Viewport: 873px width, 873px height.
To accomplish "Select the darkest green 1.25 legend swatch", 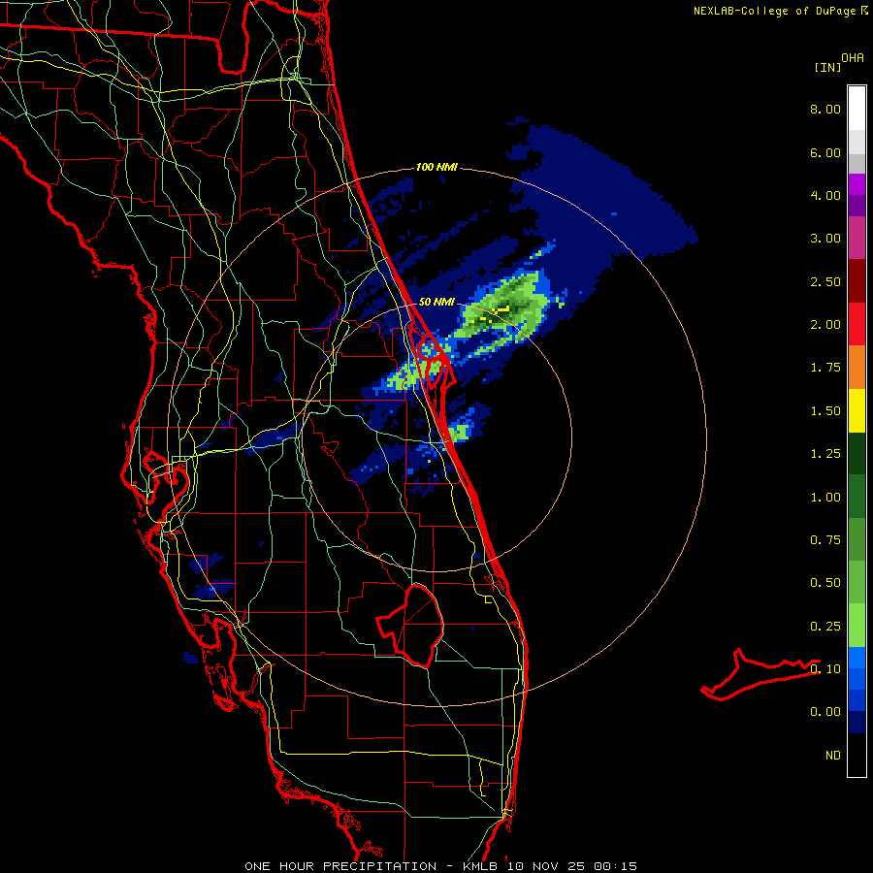I will tap(857, 453).
